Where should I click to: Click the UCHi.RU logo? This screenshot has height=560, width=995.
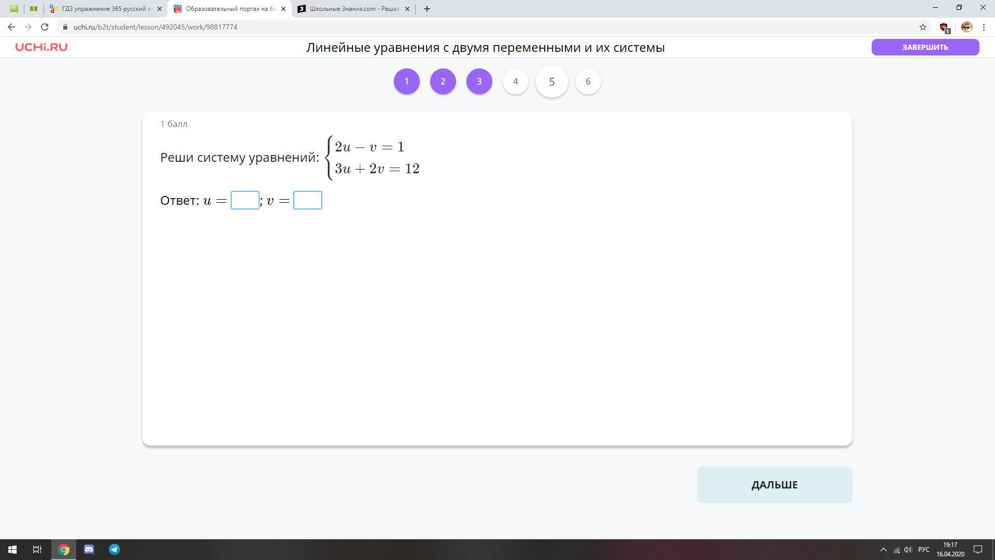pos(41,47)
